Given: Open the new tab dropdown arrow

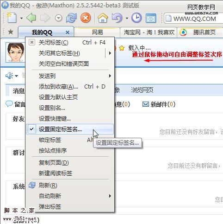Looking at the screenshot, I should [21, 18].
